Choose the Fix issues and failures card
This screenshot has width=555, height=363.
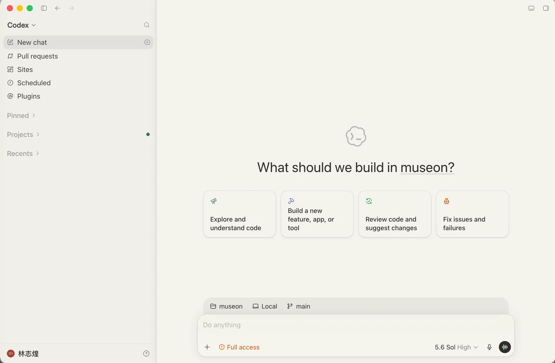click(x=473, y=214)
